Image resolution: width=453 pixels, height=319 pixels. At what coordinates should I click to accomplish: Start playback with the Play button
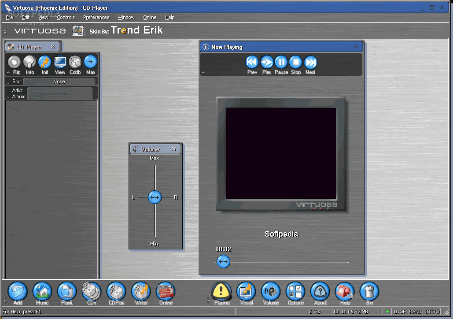coord(267,62)
